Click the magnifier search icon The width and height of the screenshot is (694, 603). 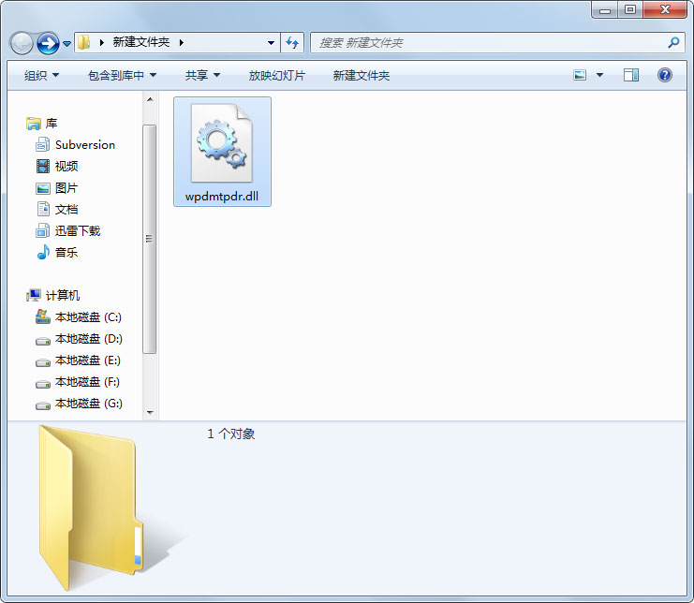click(x=673, y=42)
